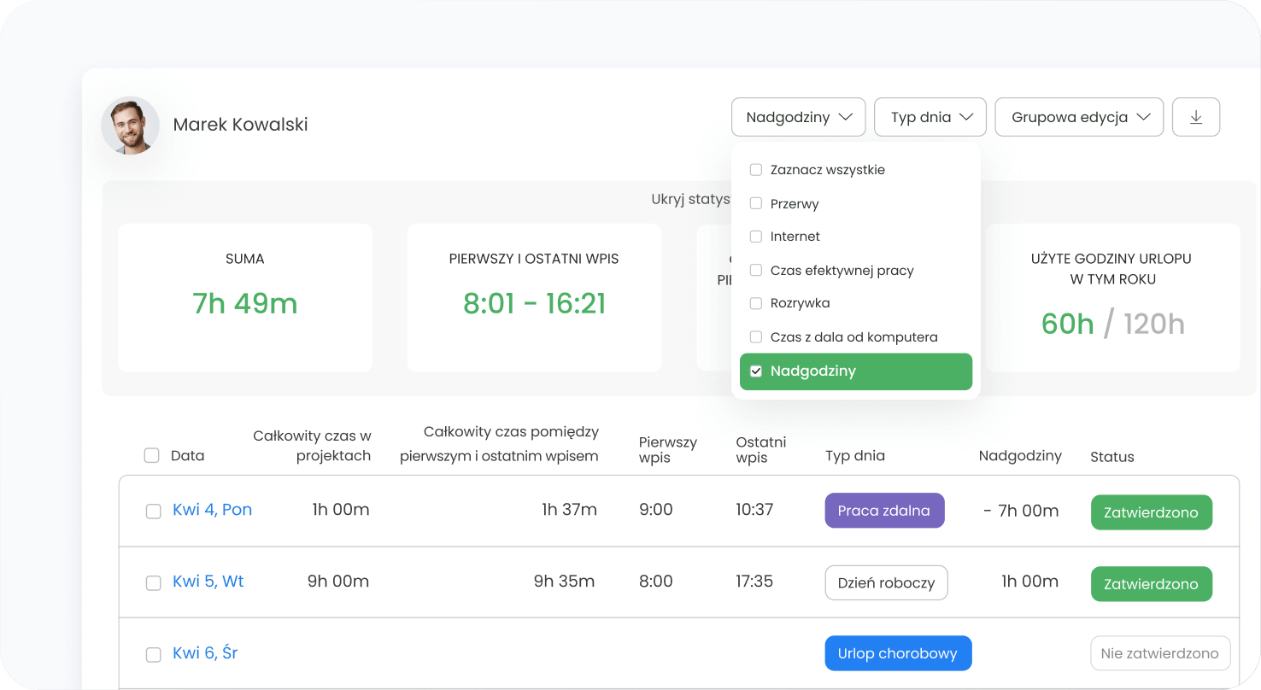This screenshot has height=690, width=1261.
Task: Enable the Przerwy checkbox option
Action: pyautogui.click(x=755, y=204)
